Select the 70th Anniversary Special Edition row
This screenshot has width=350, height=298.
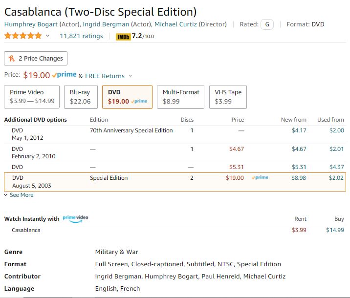click(x=131, y=130)
